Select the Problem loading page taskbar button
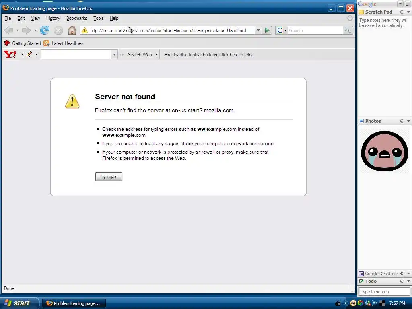The width and height of the screenshot is (412, 309). pos(74,303)
